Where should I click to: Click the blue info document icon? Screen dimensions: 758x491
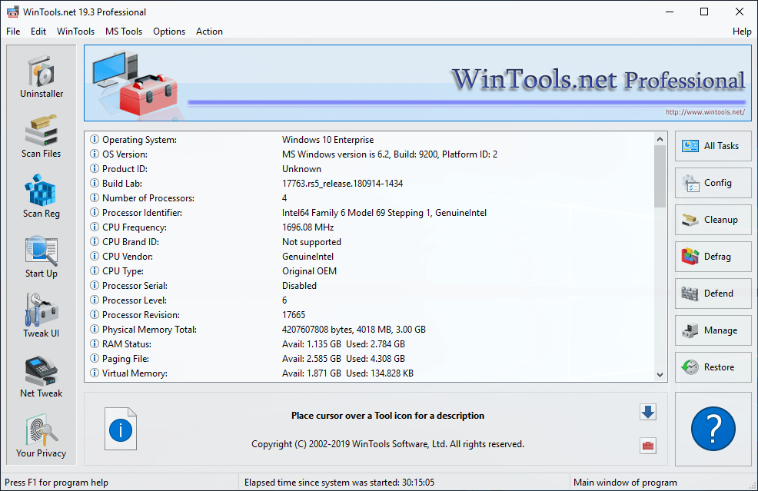pyautogui.click(x=121, y=429)
